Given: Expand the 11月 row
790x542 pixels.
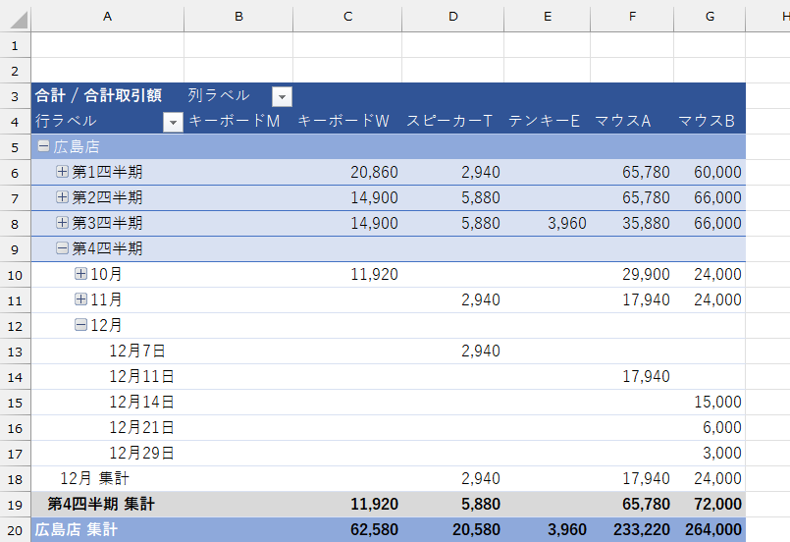Looking at the screenshot, I should tap(81, 299).
